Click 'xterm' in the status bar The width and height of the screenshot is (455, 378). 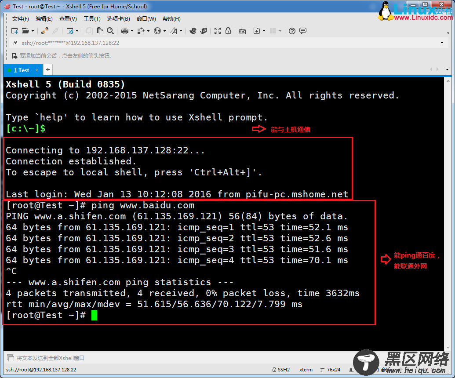pyautogui.click(x=306, y=370)
